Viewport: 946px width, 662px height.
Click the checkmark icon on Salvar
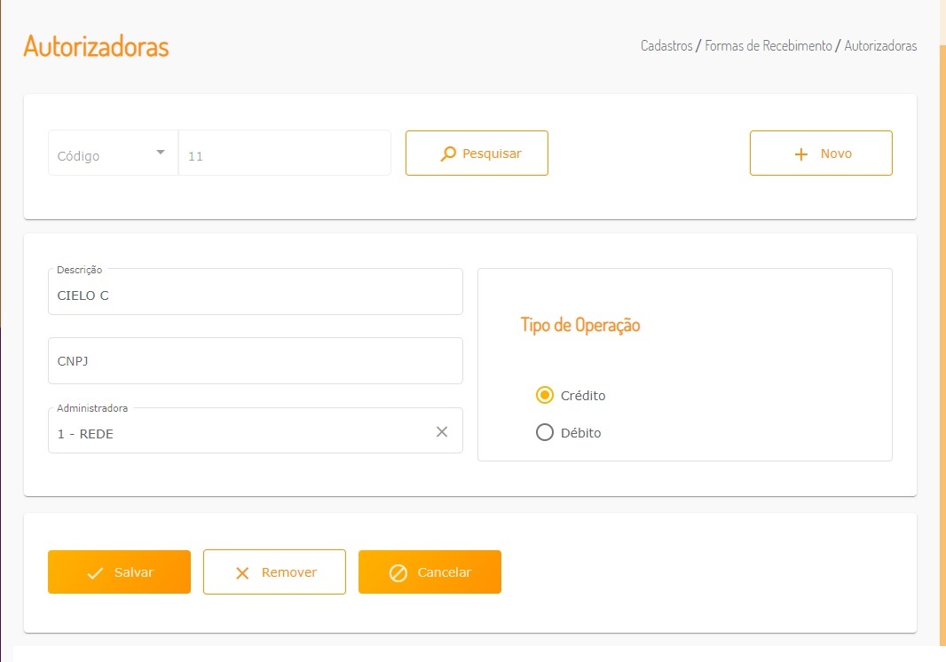[x=95, y=573]
